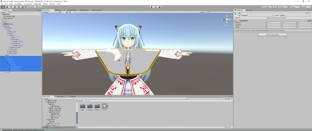Select the combined Transform tool
The image size is (312, 131).
(x=23, y=7)
